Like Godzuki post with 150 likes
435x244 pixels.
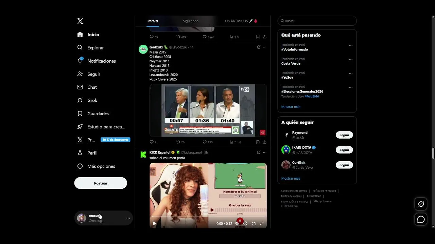tap(208, 142)
